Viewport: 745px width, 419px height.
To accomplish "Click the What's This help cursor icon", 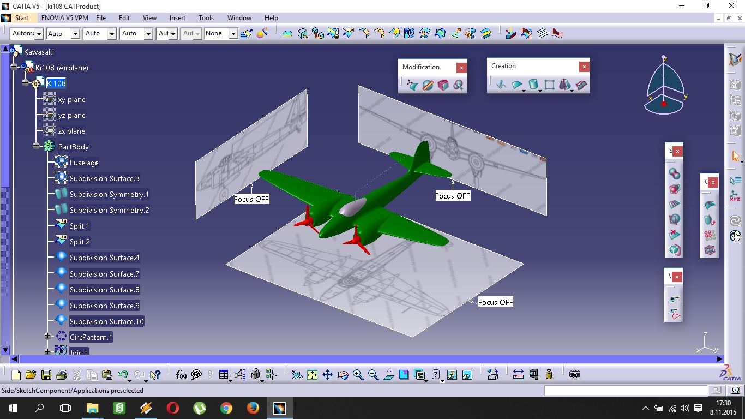I will click(x=155, y=375).
